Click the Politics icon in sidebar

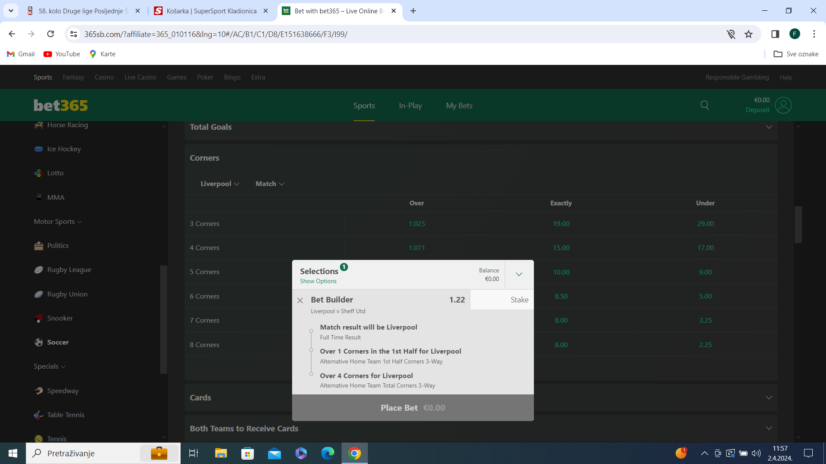(x=39, y=246)
